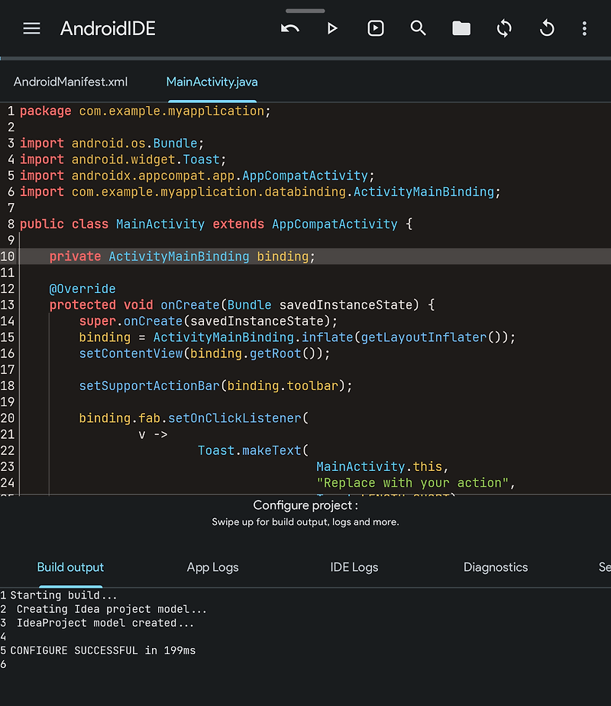Click the boxed play debug icon
The width and height of the screenshot is (611, 706).
(375, 28)
